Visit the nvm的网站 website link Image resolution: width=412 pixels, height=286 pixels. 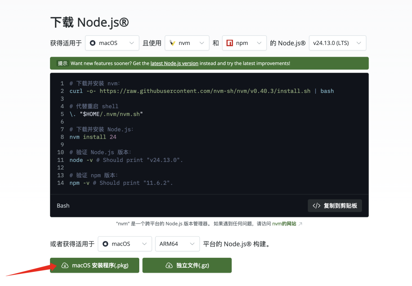[285, 224]
